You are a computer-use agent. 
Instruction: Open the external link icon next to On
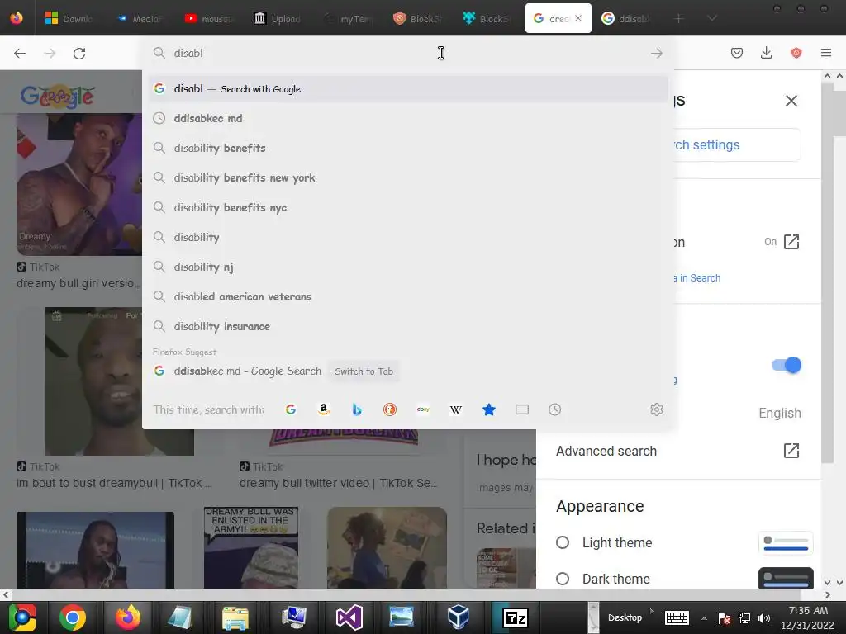point(791,242)
